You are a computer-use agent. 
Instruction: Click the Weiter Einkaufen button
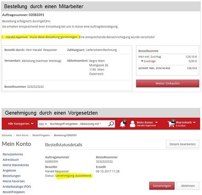168,83
